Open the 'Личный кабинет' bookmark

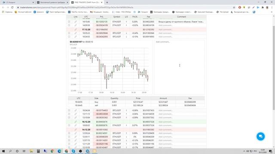(x=23, y=12)
